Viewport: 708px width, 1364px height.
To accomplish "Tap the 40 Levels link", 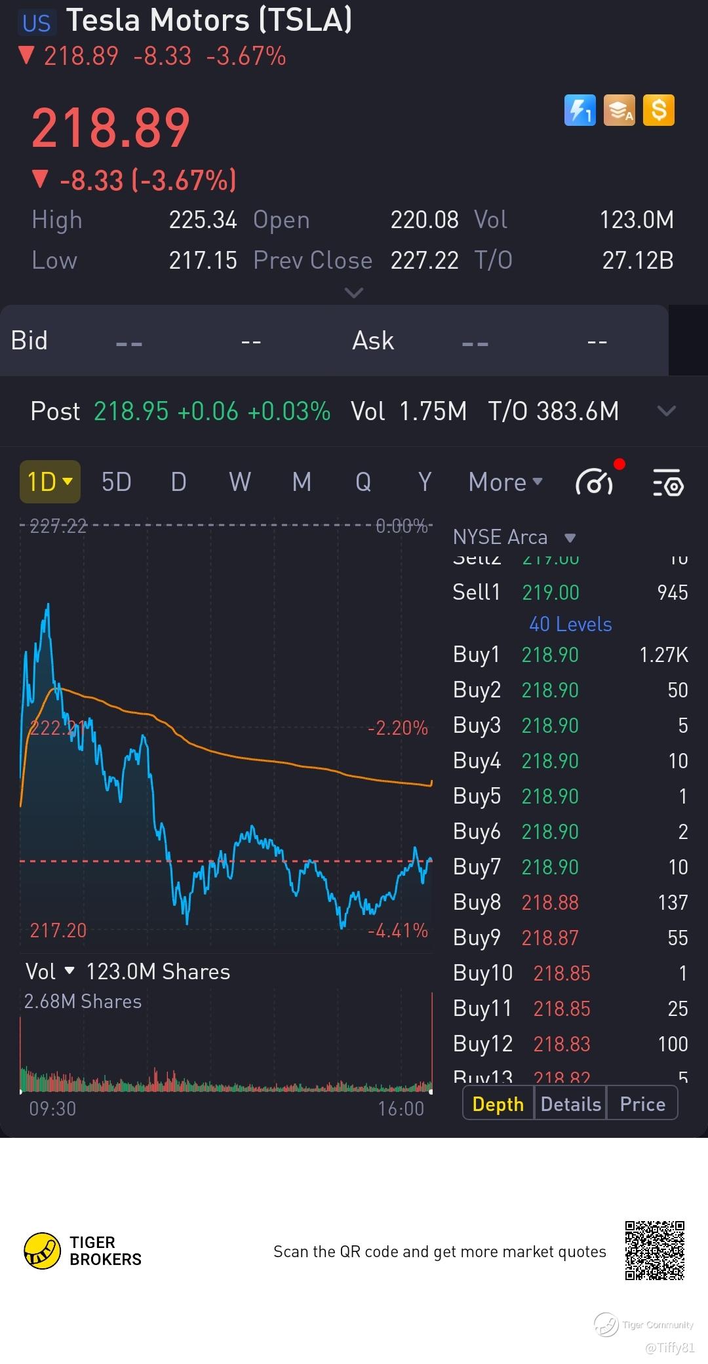I will pos(570,624).
